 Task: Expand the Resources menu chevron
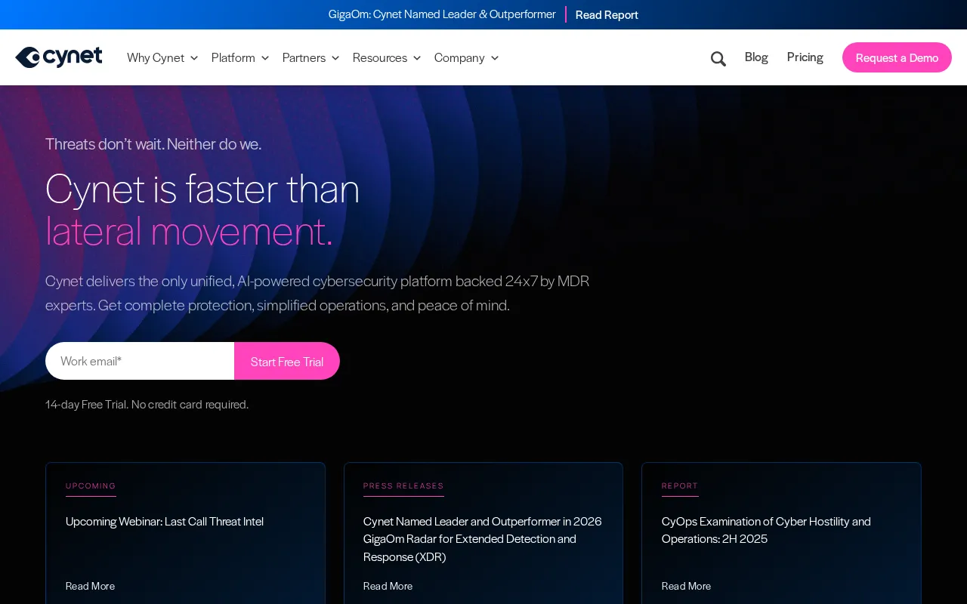[417, 58]
